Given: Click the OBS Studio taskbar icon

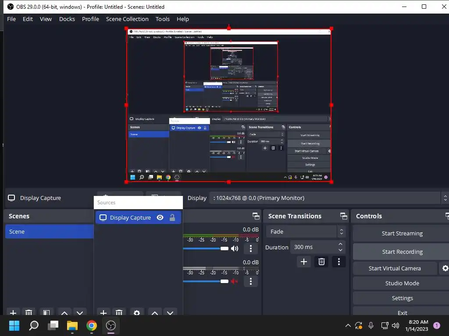Looking at the screenshot, I should [x=111, y=325].
